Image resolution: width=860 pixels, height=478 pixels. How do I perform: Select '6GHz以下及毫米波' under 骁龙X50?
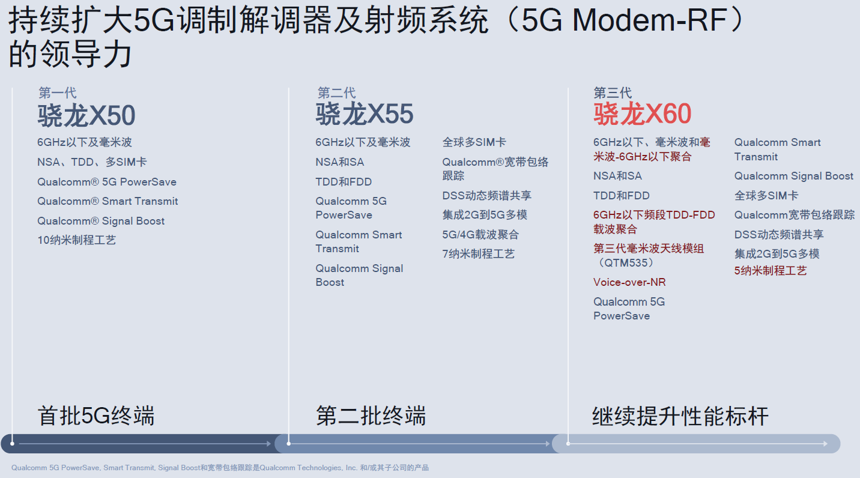(x=85, y=142)
